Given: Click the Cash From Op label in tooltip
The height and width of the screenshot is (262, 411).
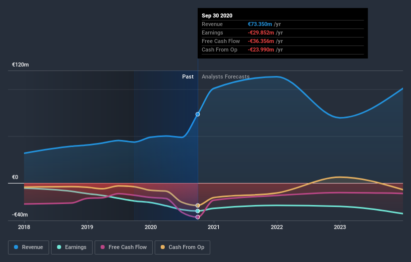Looking at the screenshot, I should click(220, 49).
